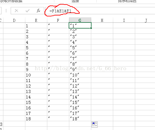Screen dimensions: 155x130
Task: Click cell in column E containing 12
Action: (36, 86)
